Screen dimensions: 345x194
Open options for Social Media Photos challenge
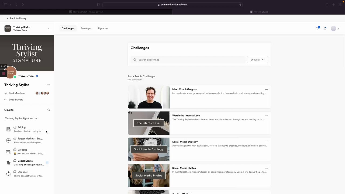point(266,168)
